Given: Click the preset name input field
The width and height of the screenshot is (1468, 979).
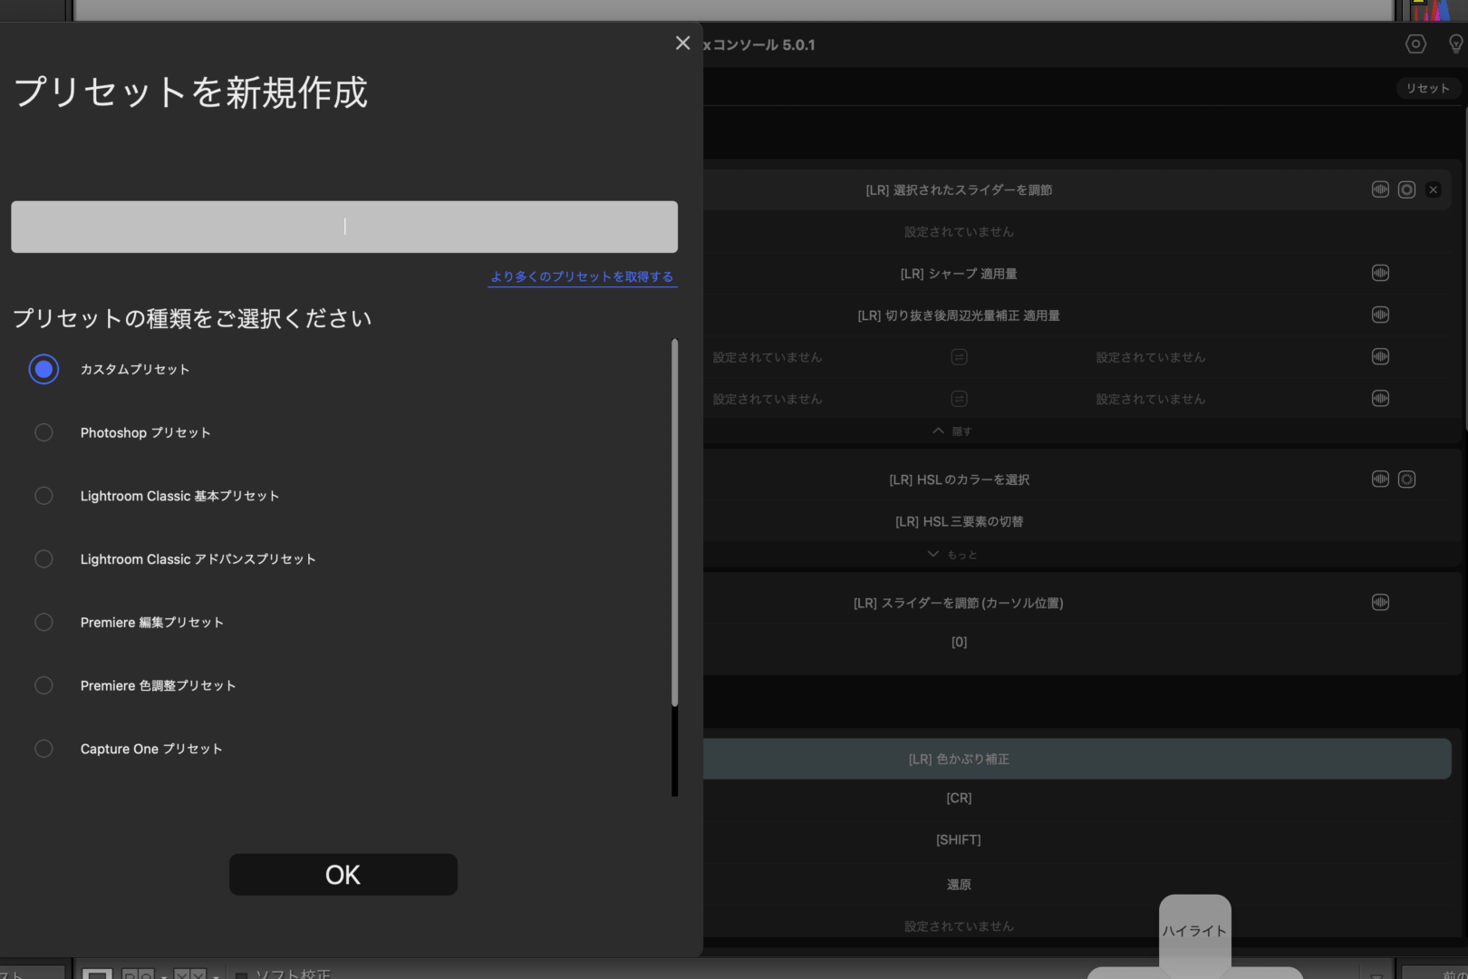Looking at the screenshot, I should click(x=344, y=227).
